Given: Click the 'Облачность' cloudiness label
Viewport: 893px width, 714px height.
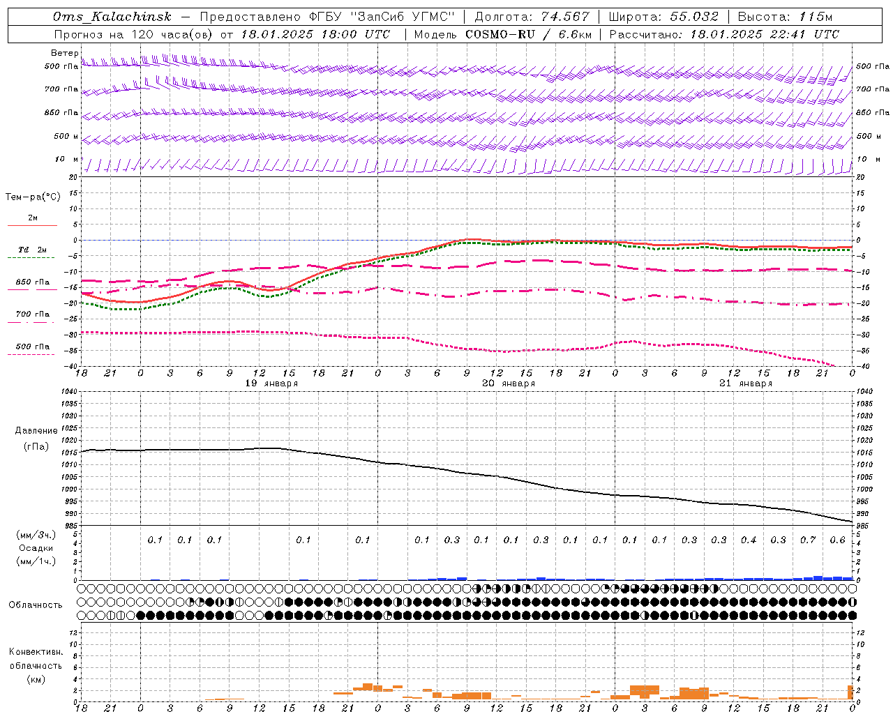Looking at the screenshot, I should click(36, 605).
